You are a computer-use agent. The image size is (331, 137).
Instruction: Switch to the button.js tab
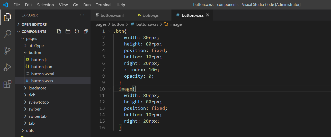tap(152, 15)
